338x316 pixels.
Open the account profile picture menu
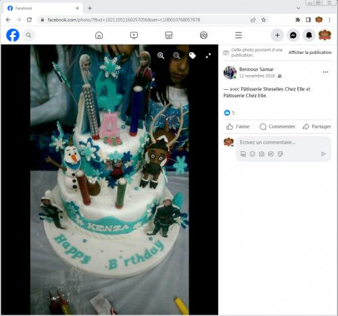(x=324, y=35)
